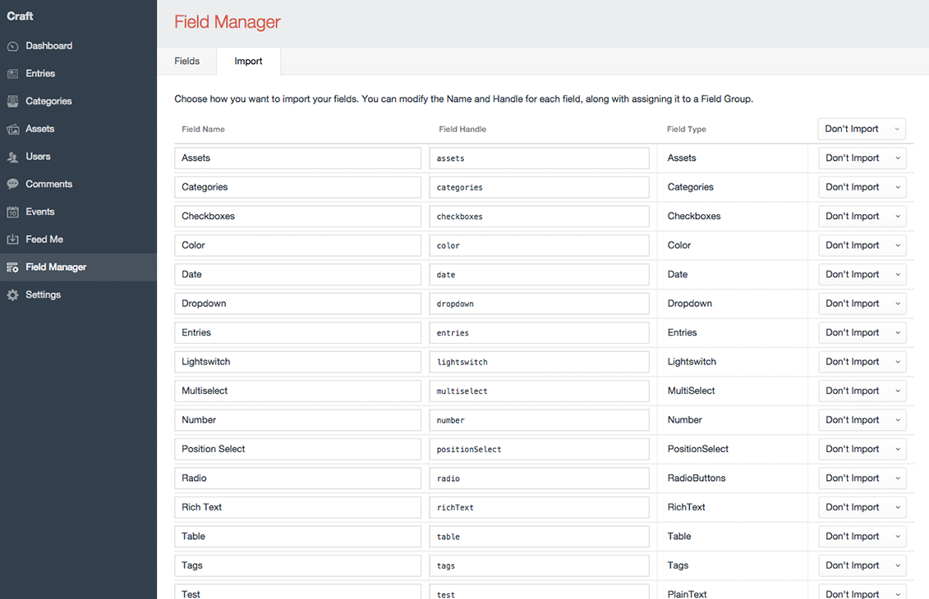Click the Field Manager sidebar icon
The height and width of the screenshot is (599, 929).
pyautogui.click(x=12, y=267)
